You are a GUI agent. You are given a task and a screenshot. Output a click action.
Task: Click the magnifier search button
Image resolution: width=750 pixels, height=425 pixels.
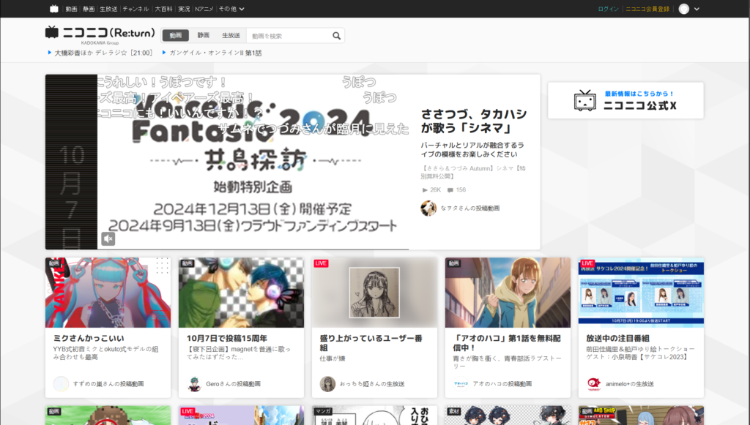[x=336, y=36]
